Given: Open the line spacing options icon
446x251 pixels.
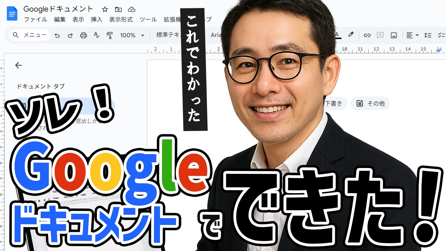Looking at the screenshot, I should pos(428,35).
